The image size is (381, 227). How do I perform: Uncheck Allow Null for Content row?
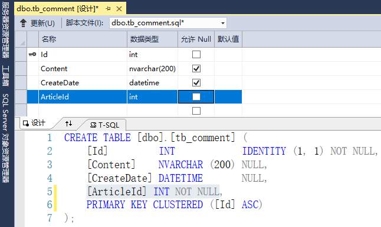click(x=196, y=69)
